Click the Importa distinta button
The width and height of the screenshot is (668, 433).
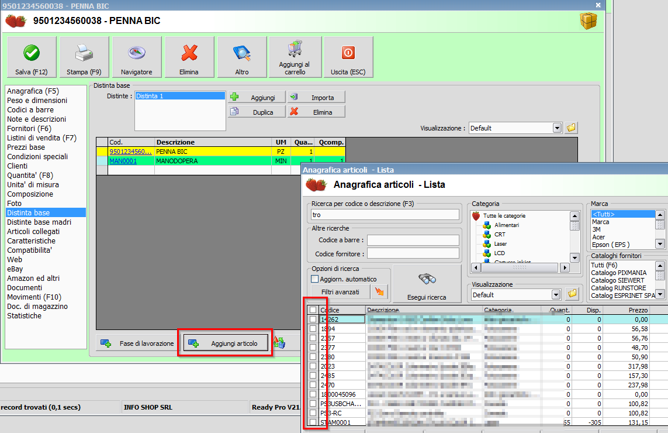[316, 97]
